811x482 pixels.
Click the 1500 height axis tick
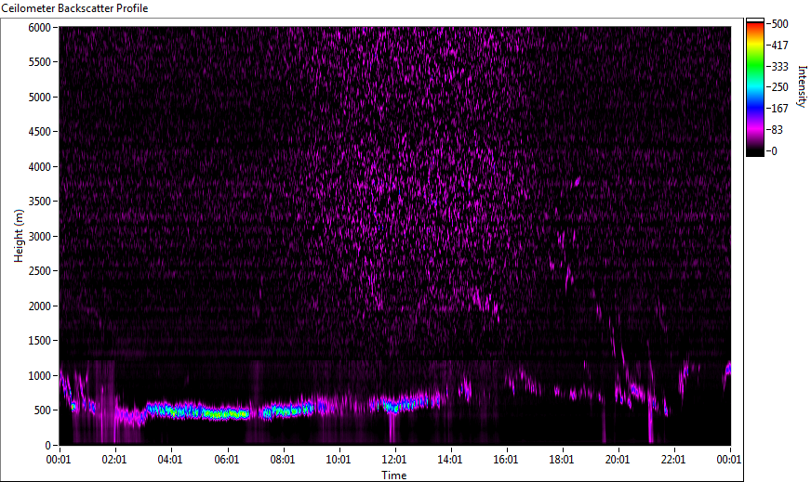click(x=39, y=341)
